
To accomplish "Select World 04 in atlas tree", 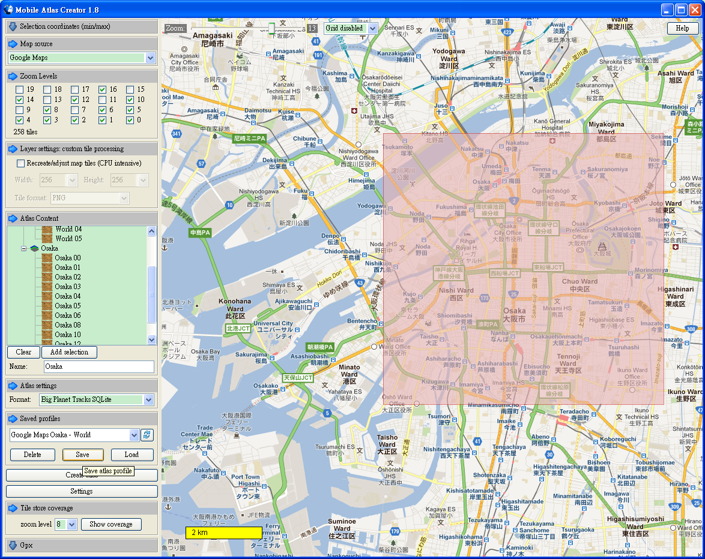I will coord(69,229).
